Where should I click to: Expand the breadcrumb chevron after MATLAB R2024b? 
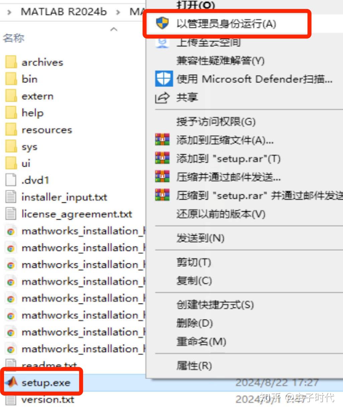118,11
